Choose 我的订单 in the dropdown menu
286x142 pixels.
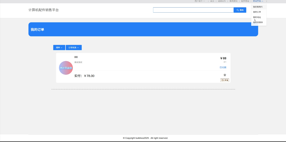pyautogui.click(x=257, y=12)
